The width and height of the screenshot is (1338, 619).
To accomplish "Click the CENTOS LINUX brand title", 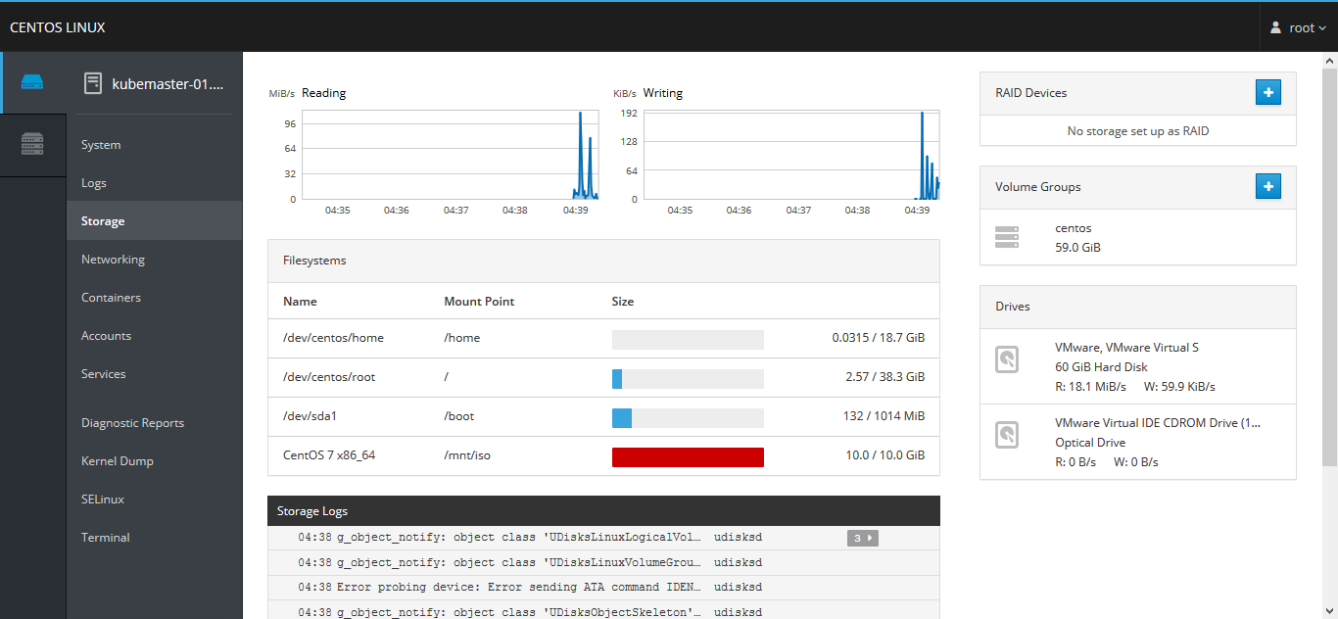I will click(x=58, y=27).
